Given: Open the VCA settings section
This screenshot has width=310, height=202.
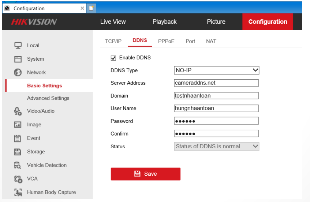Looking at the screenshot, I should coord(32,179).
